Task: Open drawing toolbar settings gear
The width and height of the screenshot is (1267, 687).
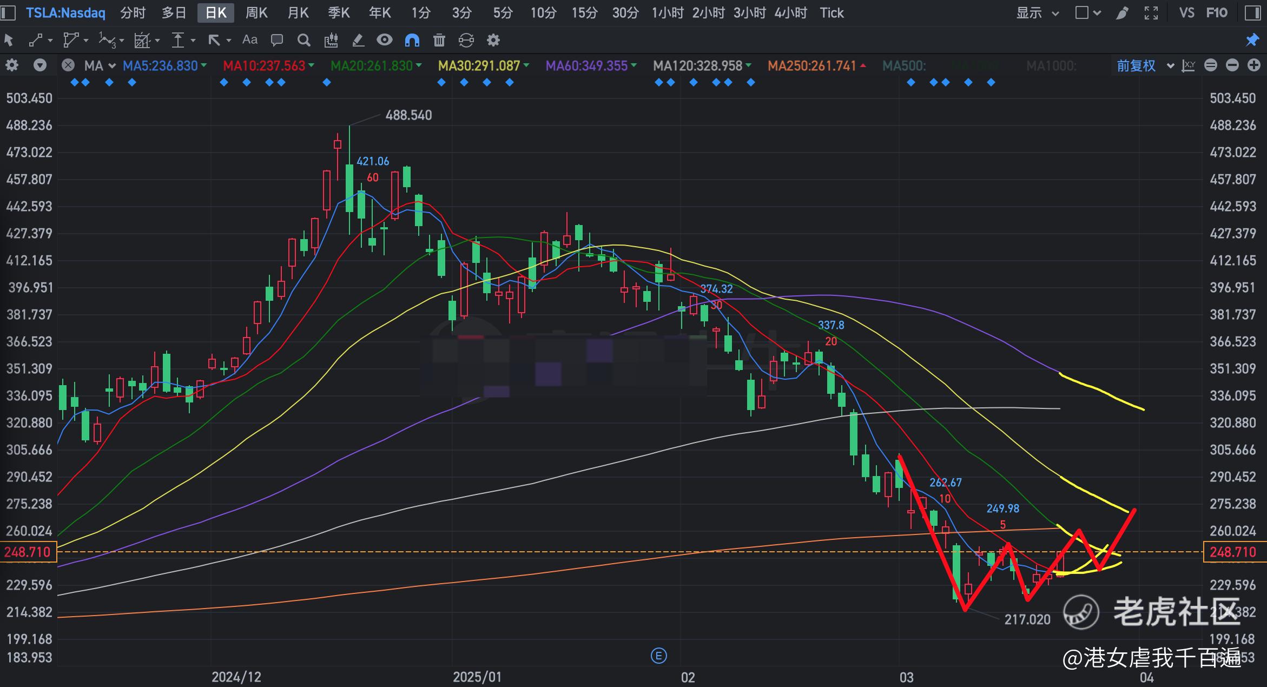Action: (x=493, y=39)
